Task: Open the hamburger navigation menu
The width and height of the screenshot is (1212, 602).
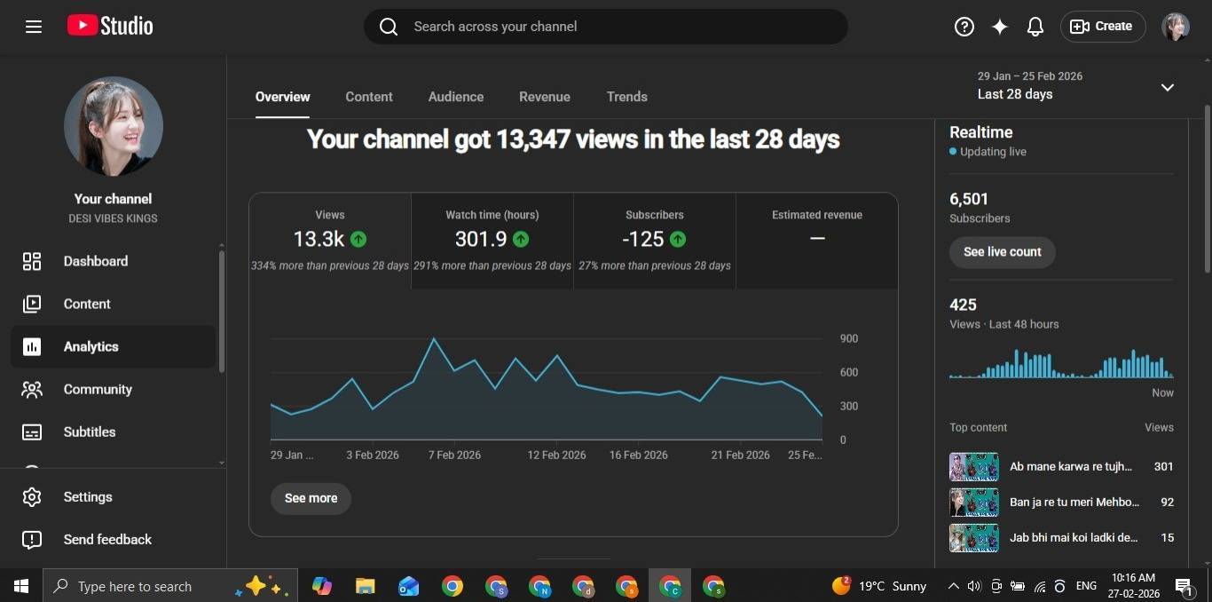Action: [x=34, y=27]
